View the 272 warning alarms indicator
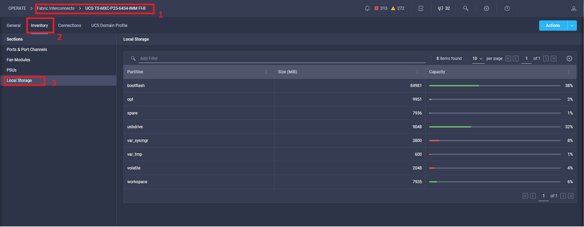The width and height of the screenshot is (584, 227). tap(397, 8)
